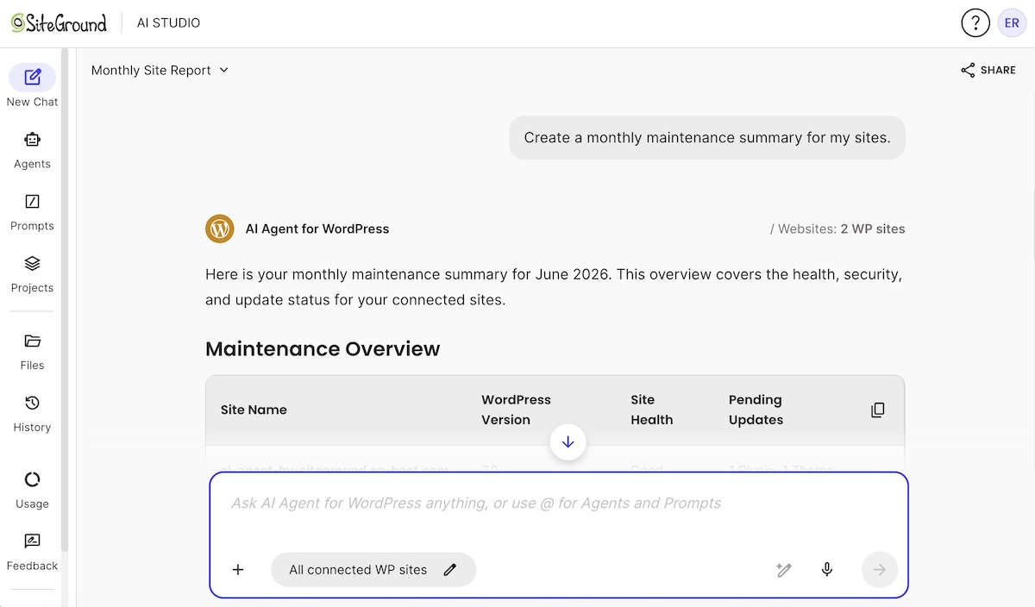The height and width of the screenshot is (607, 1035).
Task: Start a New Chat from sidebar
Action: pyautogui.click(x=32, y=86)
